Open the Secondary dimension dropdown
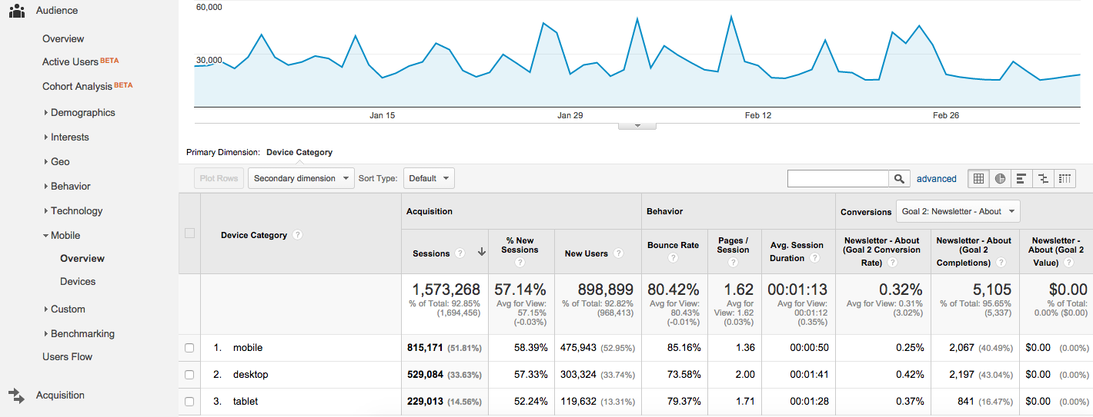The image size is (1093, 417). [x=300, y=178]
